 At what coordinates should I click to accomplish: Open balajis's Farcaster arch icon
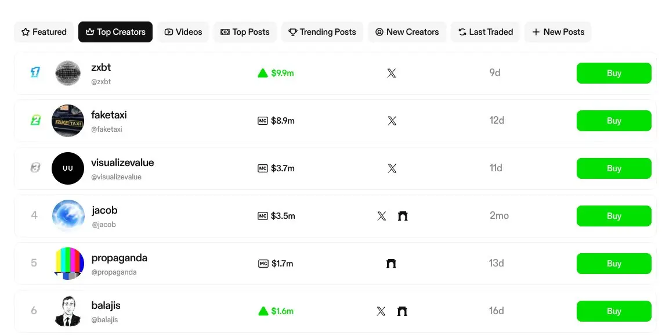point(402,311)
